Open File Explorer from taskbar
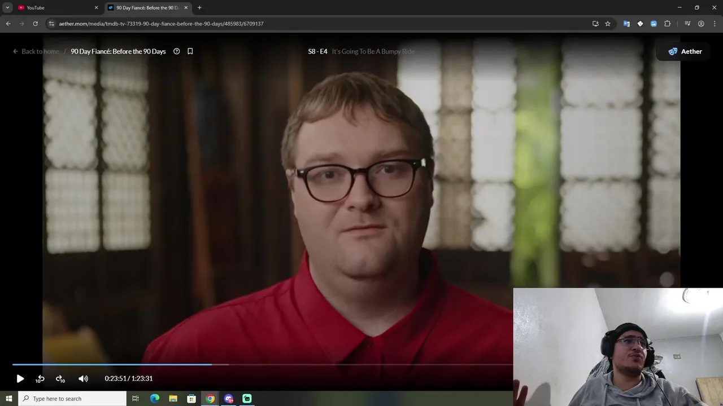The width and height of the screenshot is (723, 406). (173, 399)
